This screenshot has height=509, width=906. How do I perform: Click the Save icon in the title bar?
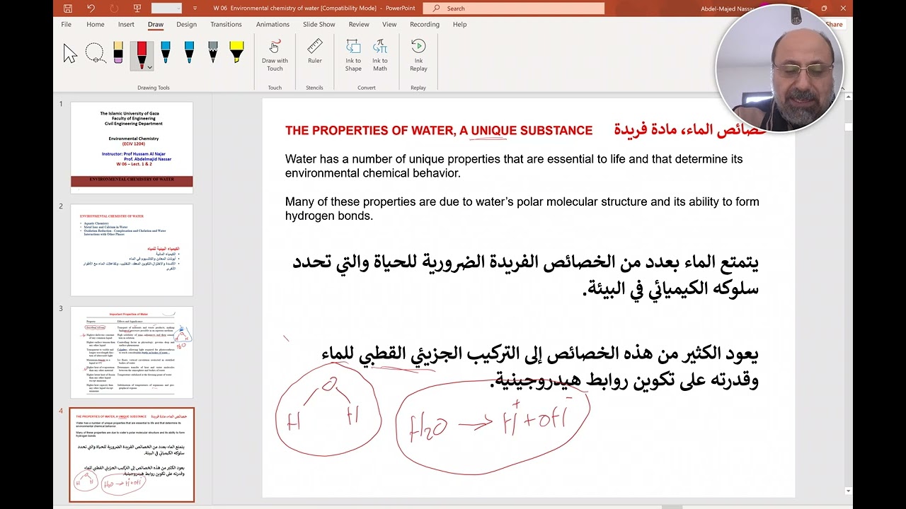(x=68, y=8)
